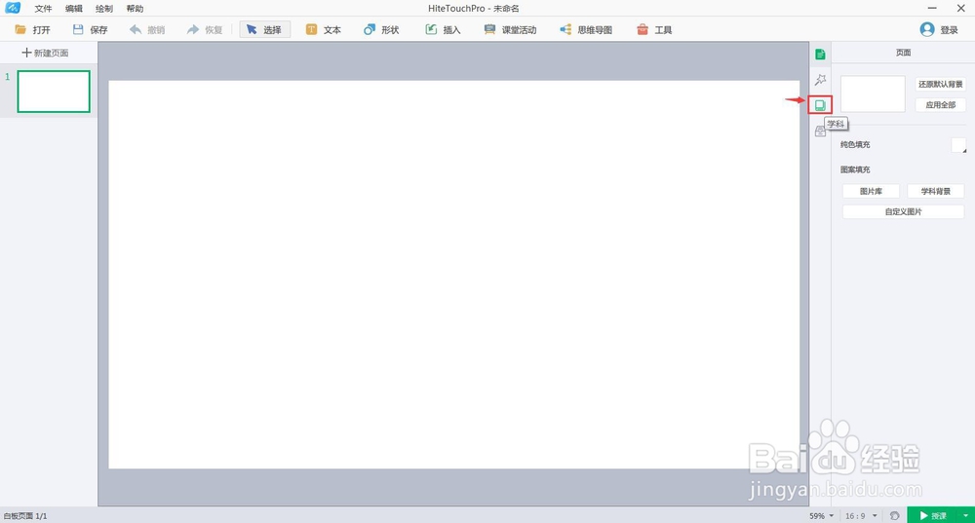Screen dimensions: 975x523
Task: Select the 文本 text tool
Action: [324, 30]
